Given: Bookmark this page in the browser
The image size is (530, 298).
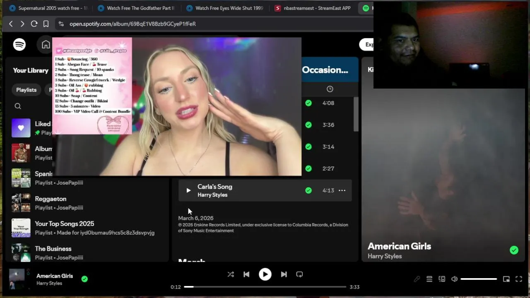Looking at the screenshot, I should click(x=46, y=24).
